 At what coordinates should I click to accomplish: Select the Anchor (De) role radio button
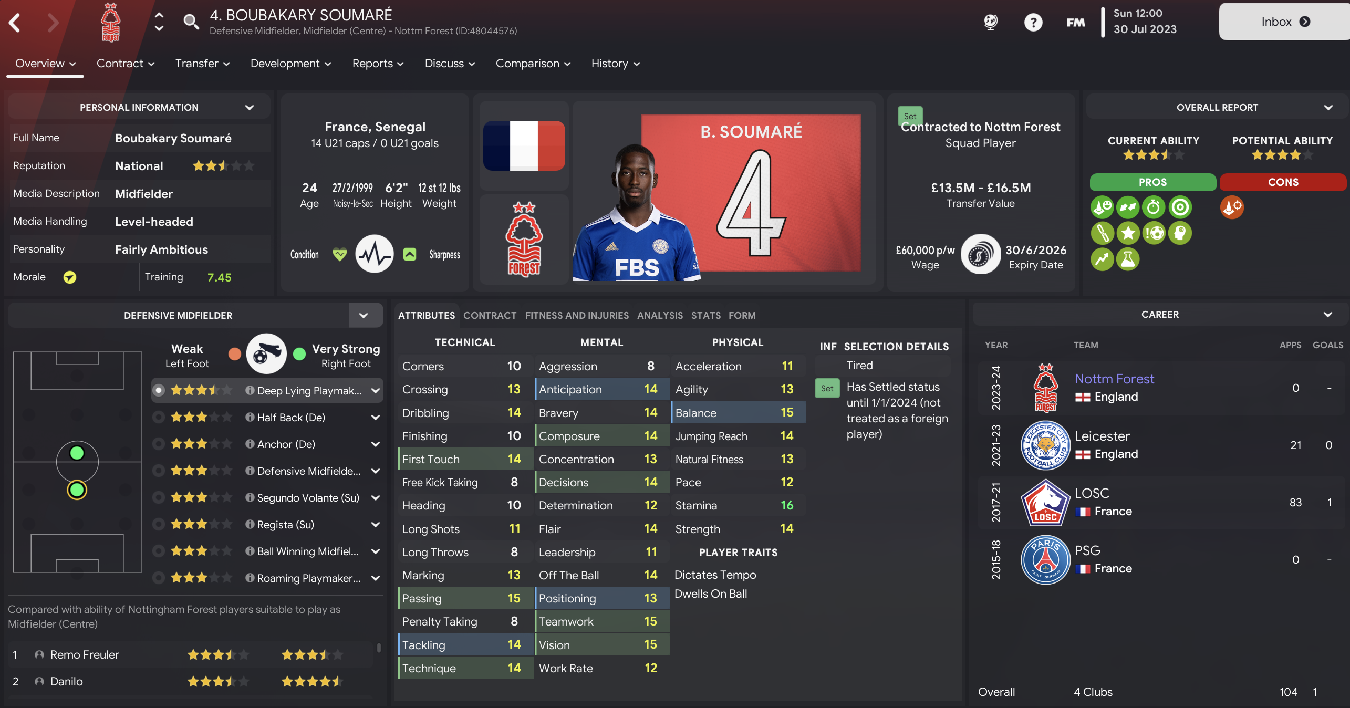pos(158,444)
